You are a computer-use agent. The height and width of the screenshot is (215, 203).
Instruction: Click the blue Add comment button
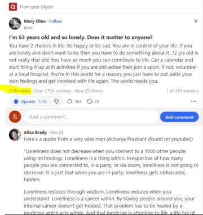[x=179, y=117]
